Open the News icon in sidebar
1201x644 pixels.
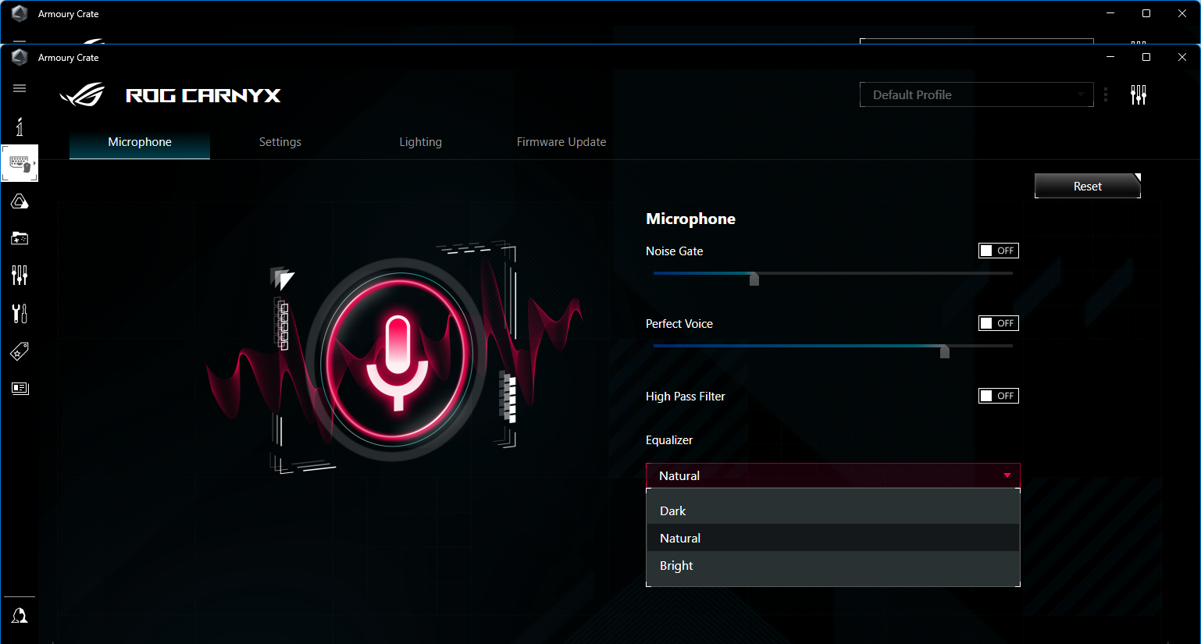click(20, 388)
